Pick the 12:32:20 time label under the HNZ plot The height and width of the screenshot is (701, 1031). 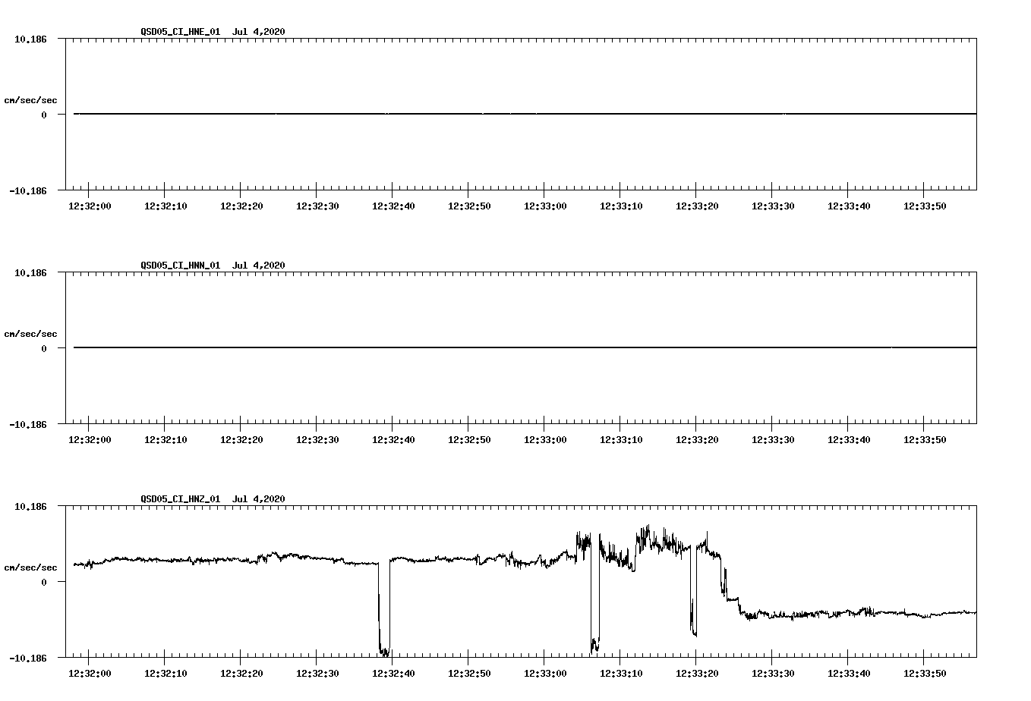click(241, 674)
